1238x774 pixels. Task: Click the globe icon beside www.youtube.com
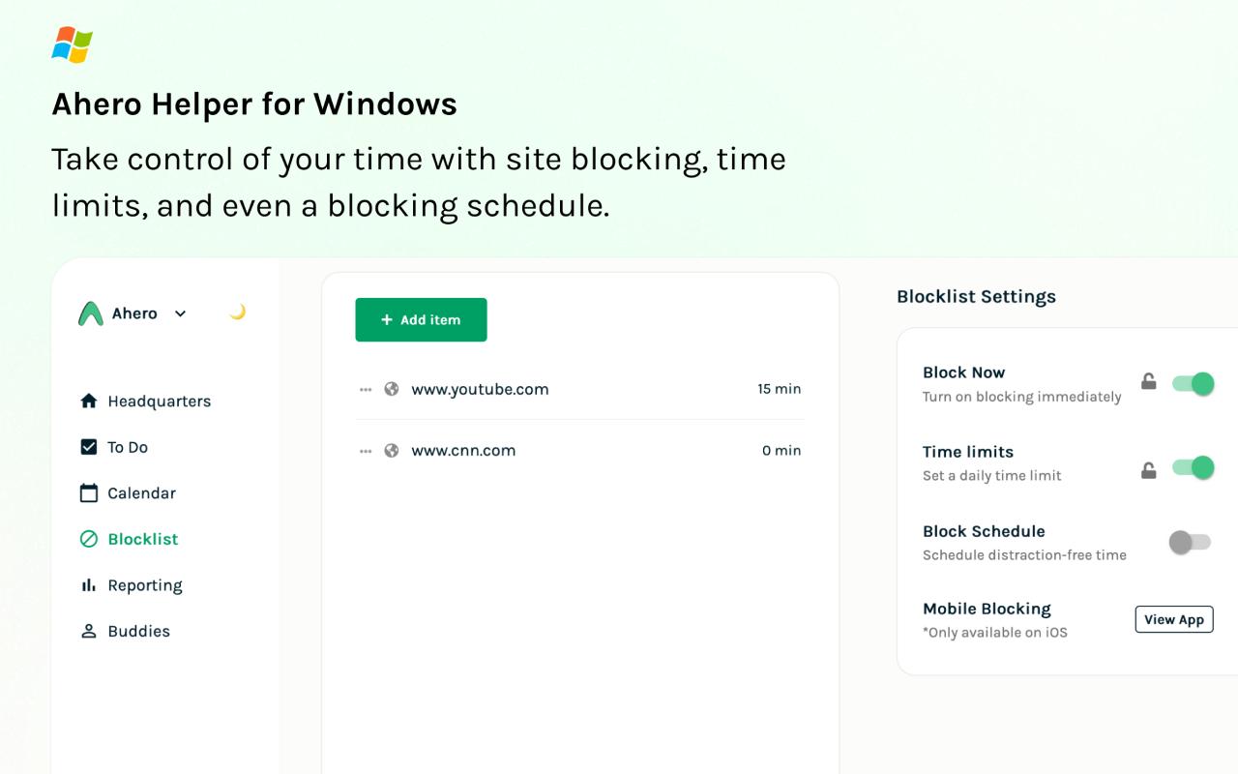point(392,389)
